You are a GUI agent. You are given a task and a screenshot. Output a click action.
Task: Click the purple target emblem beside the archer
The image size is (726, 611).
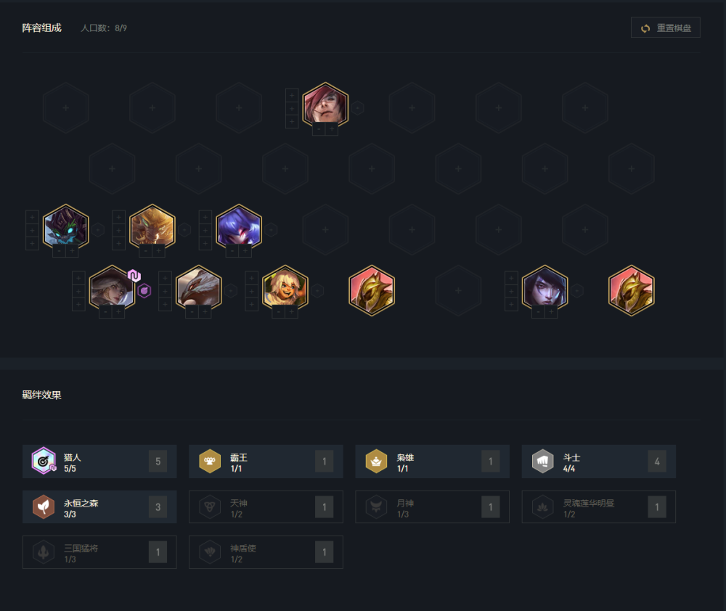pyautogui.click(x=144, y=291)
